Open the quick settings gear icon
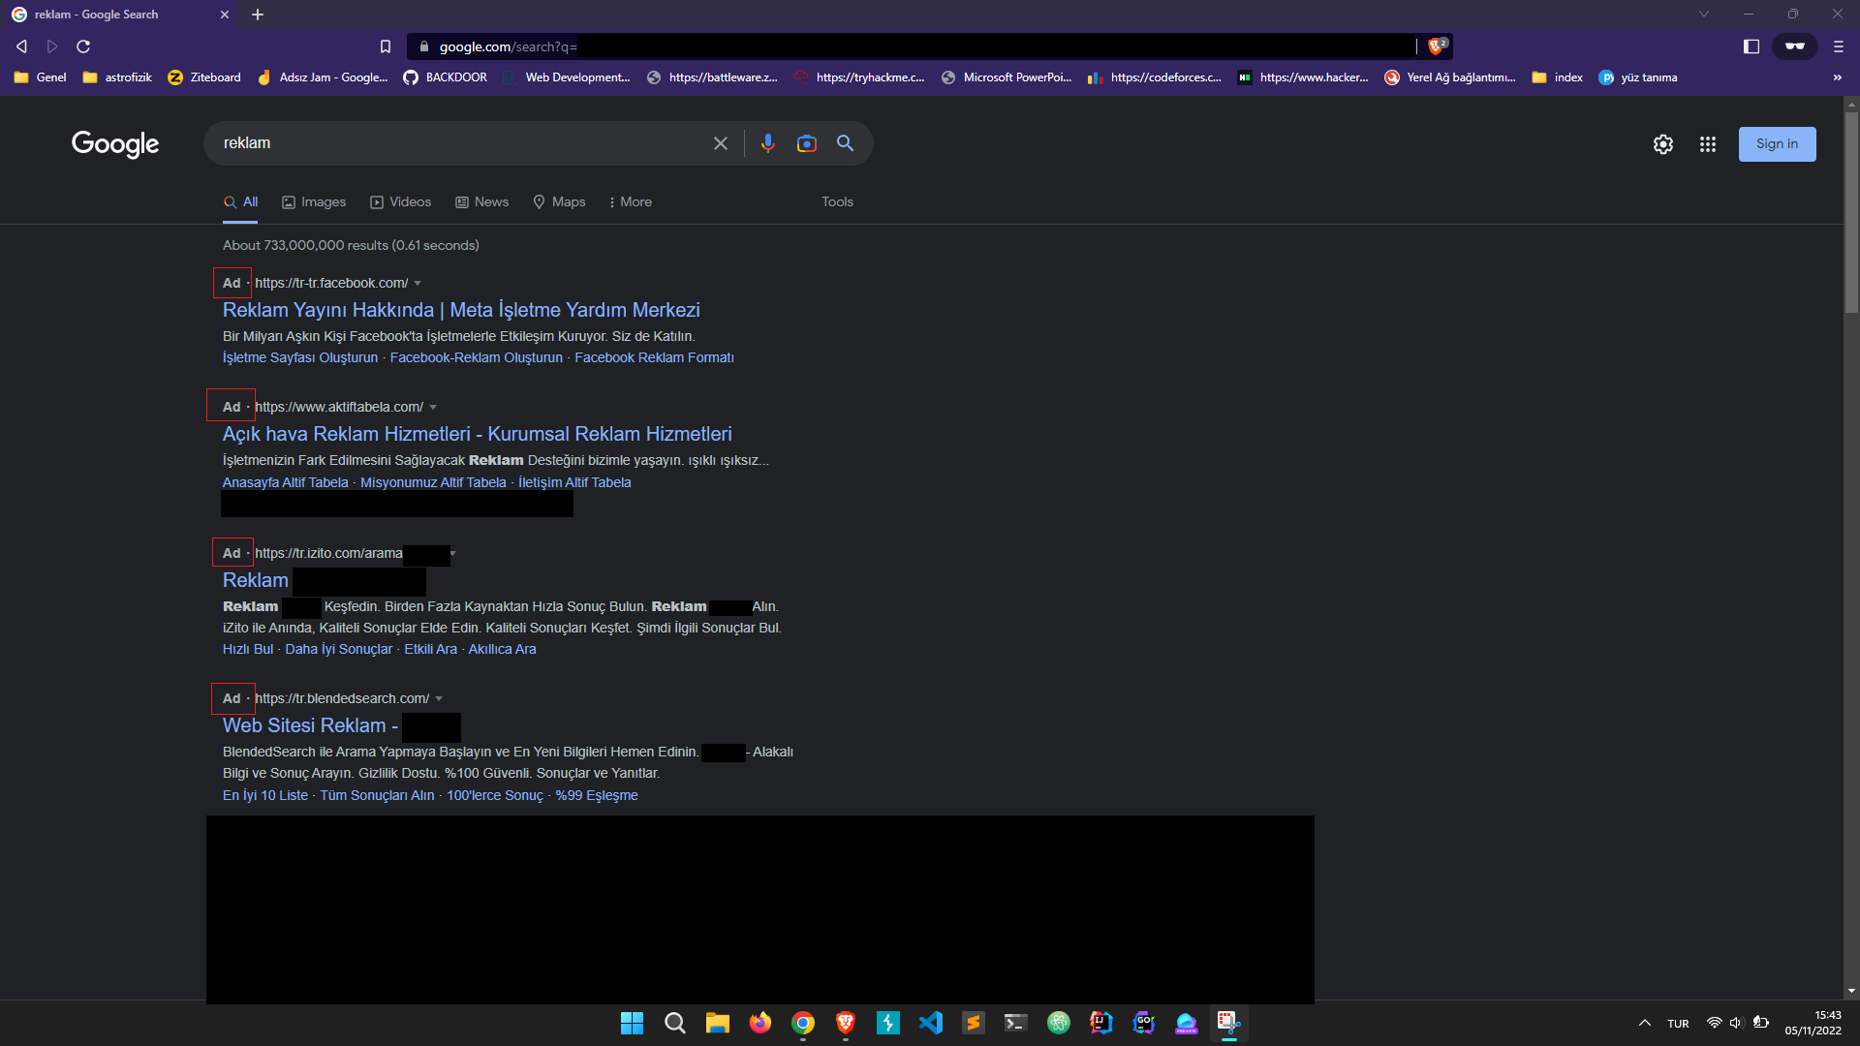The height and width of the screenshot is (1046, 1860). coord(1663,143)
